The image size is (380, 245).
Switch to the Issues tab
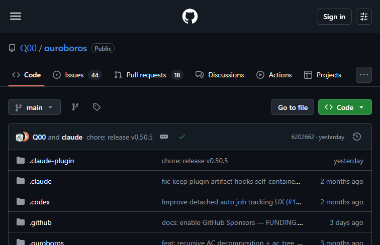tap(77, 75)
